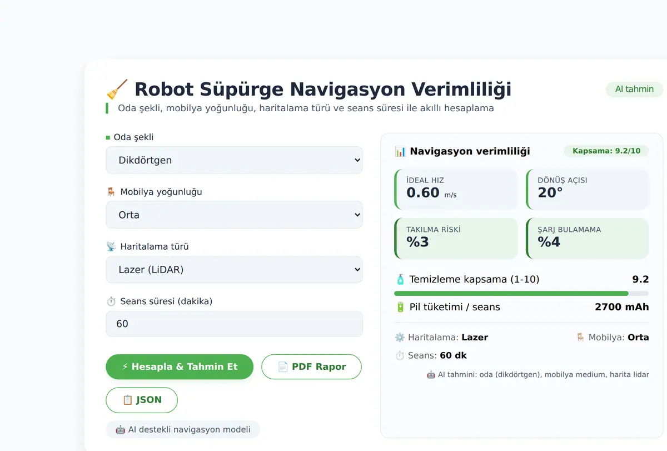
Task: Open the Oda şekli dropdown showing Dikdörtgen
Action: pos(234,160)
